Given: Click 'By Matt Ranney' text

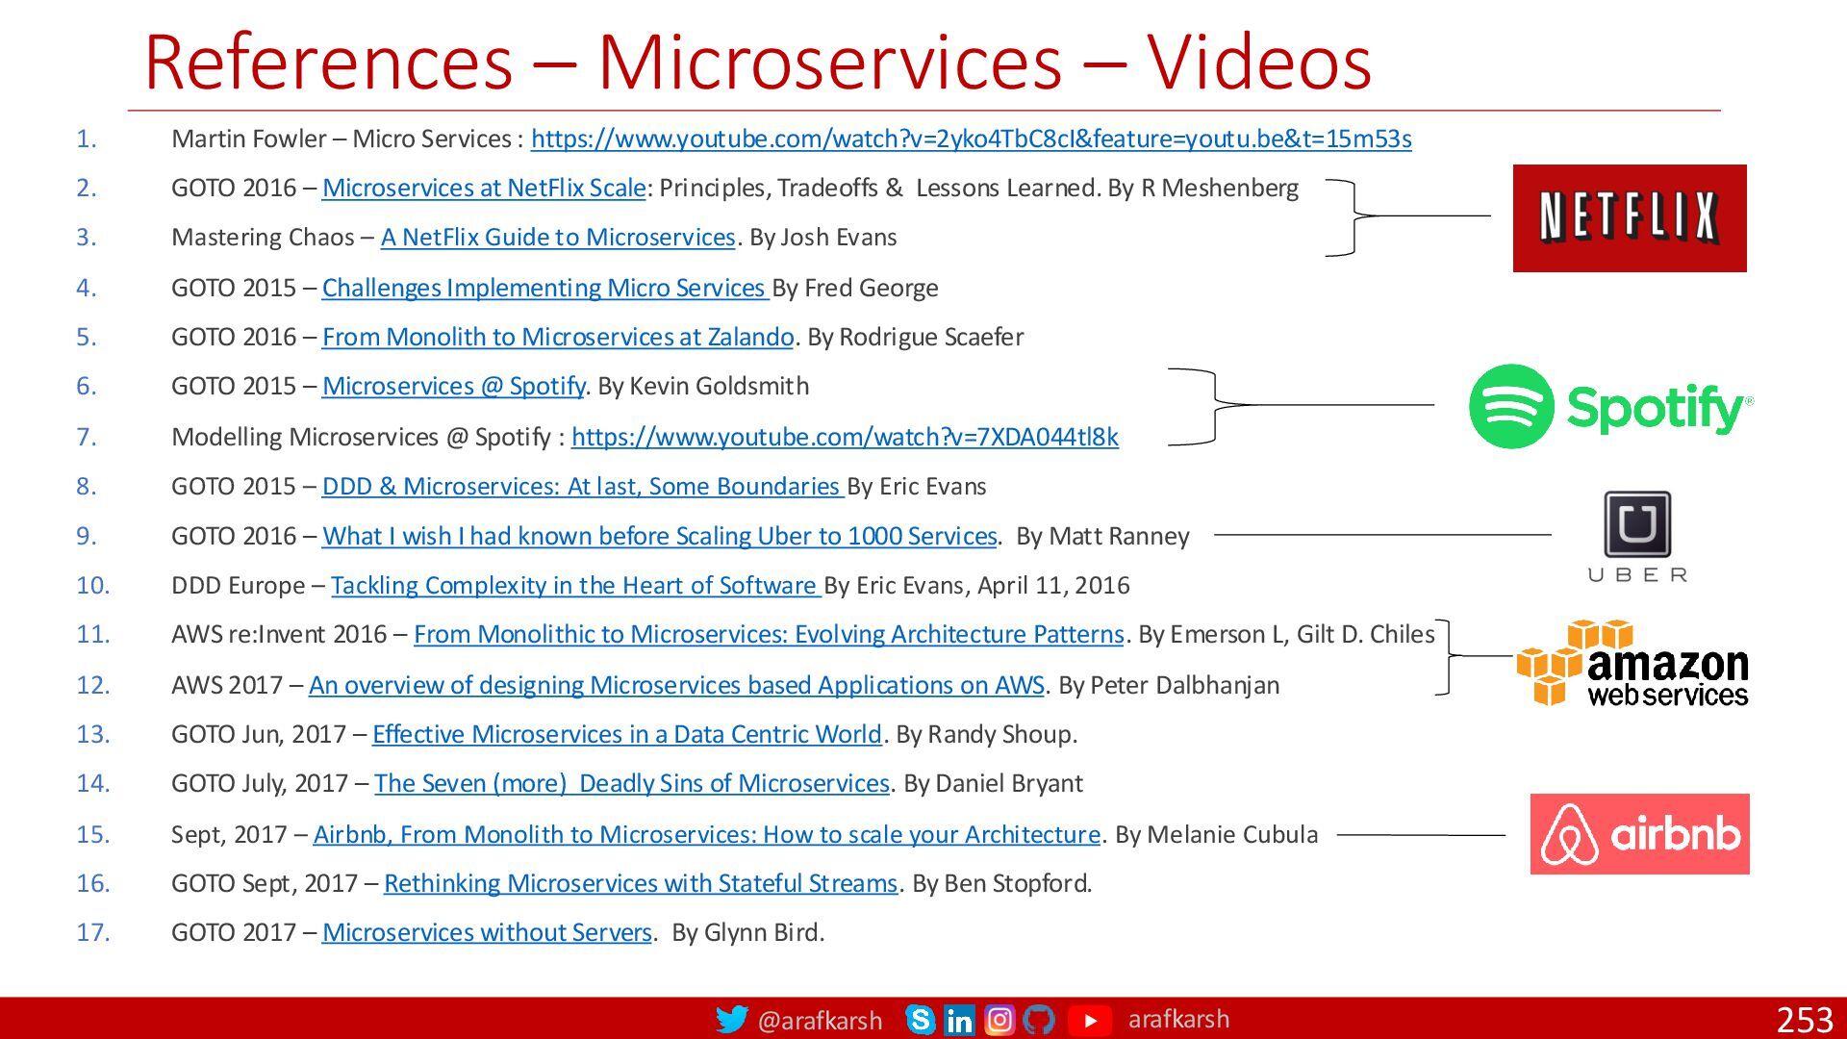Looking at the screenshot, I should click(1103, 536).
